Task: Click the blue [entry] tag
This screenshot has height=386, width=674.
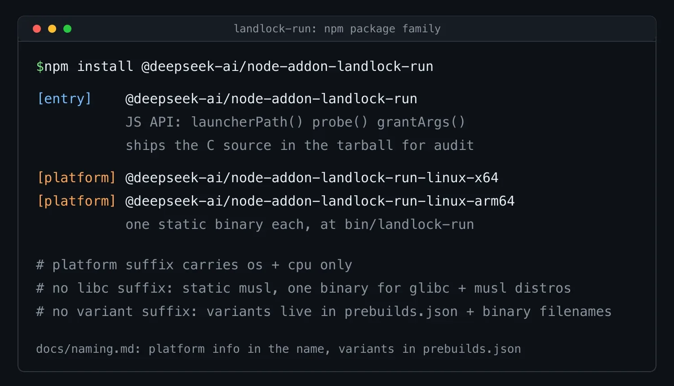Action: point(64,99)
